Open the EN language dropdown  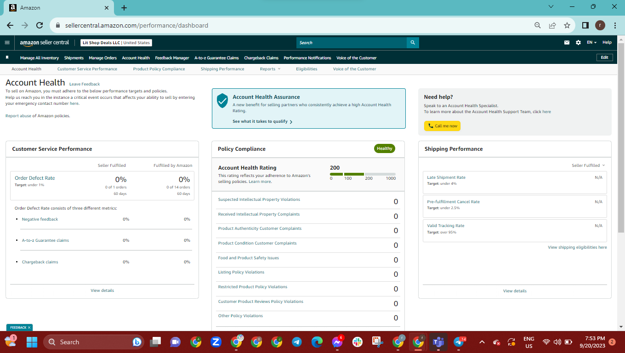pos(591,43)
